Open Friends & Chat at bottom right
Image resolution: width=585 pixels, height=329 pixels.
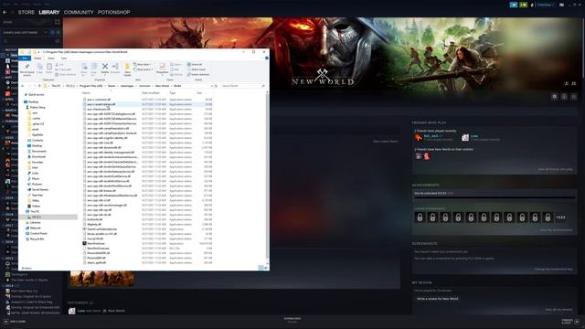coord(569,321)
